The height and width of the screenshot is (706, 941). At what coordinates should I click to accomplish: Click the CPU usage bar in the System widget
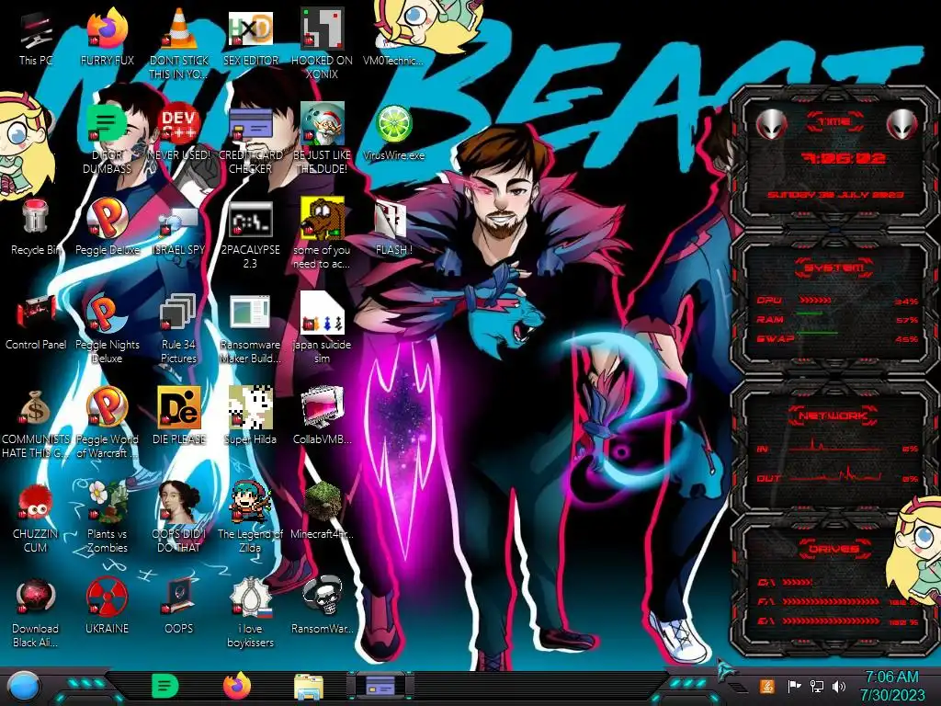(816, 300)
